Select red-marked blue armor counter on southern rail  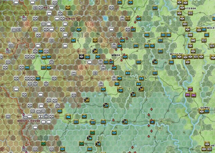coord(152,122)
